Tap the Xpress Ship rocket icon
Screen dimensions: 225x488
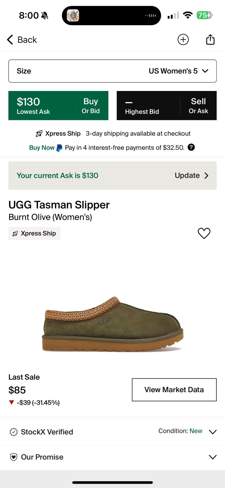coord(39,133)
